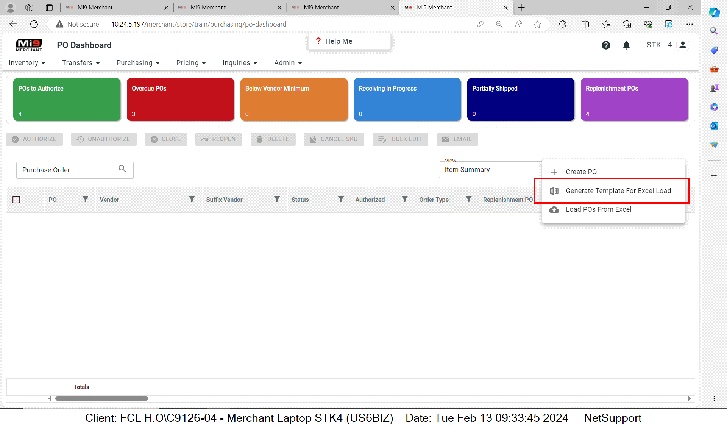Image resolution: width=727 pixels, height=426 pixels.
Task: Select Generate Template For Excel Load
Action: point(613,191)
